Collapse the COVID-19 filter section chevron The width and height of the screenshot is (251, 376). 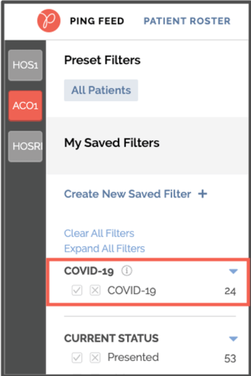pyautogui.click(x=233, y=271)
